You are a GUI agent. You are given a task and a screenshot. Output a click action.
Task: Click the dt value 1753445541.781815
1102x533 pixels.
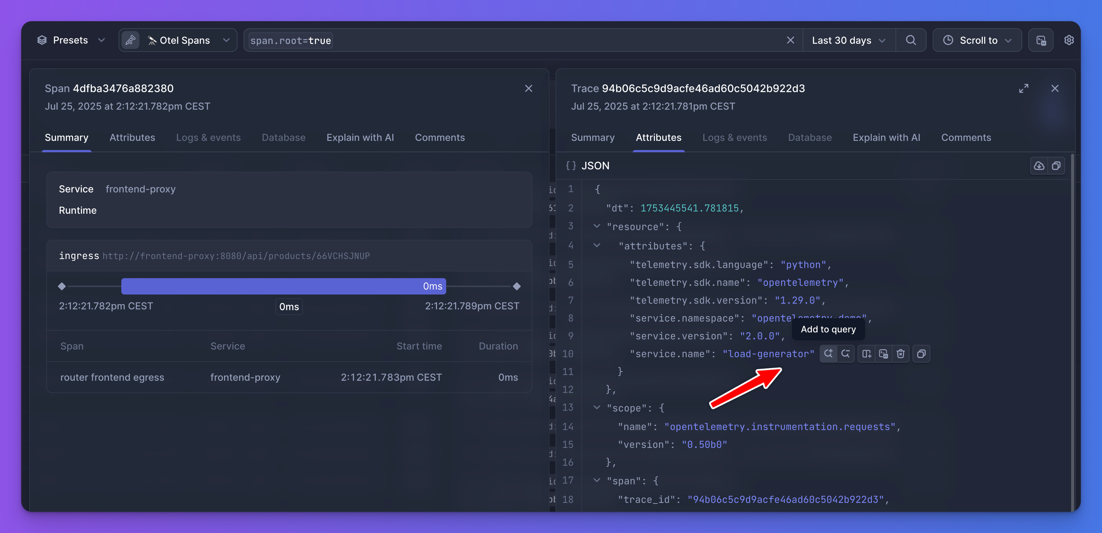click(x=689, y=208)
